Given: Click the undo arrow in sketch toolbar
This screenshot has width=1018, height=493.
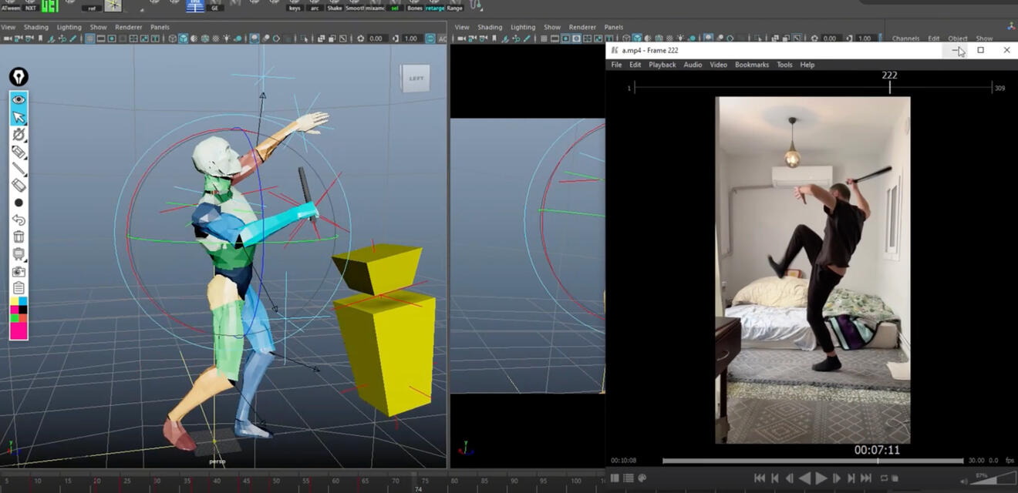Looking at the screenshot, I should [19, 220].
